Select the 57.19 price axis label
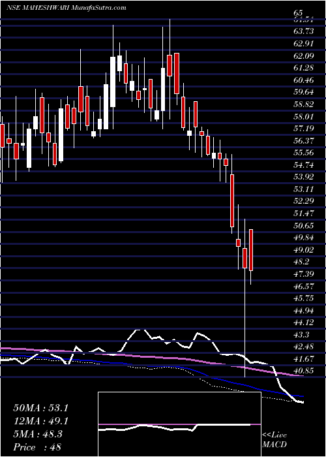The height and width of the screenshot is (457, 326). pos(304,129)
